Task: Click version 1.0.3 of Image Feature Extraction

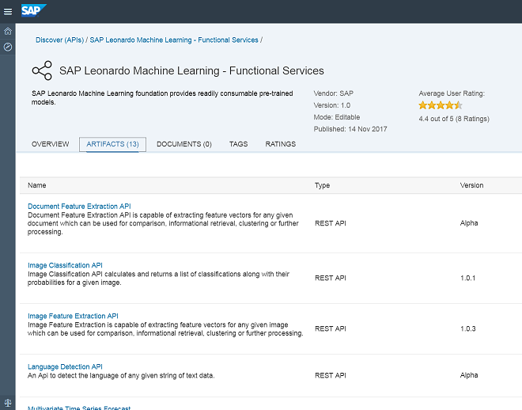Action: tap(467, 328)
